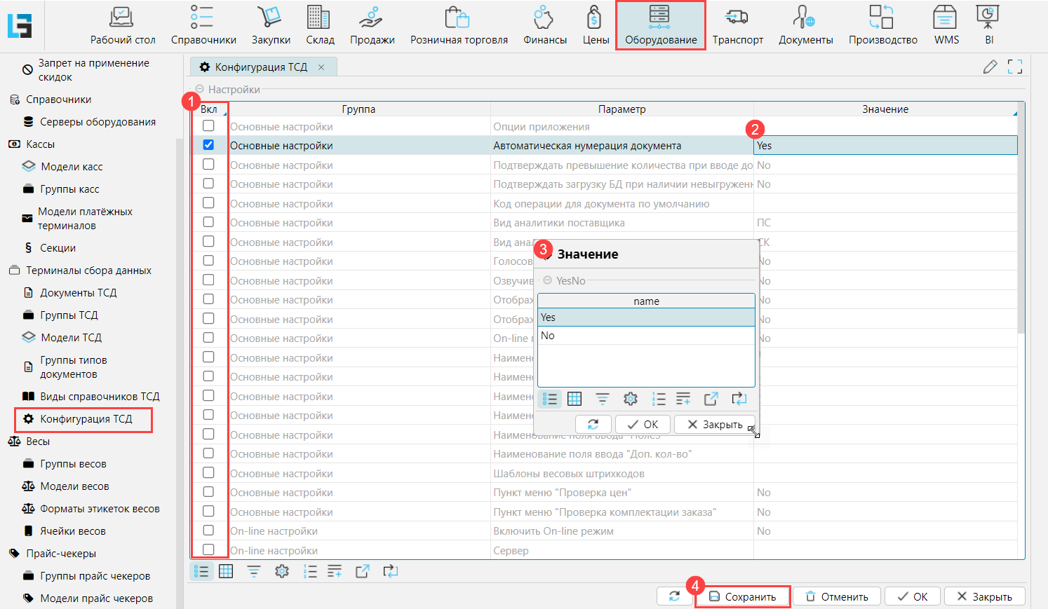This screenshot has height=609, width=1048.
Task: Open Модели ТСД in sidebar
Action: (x=71, y=338)
